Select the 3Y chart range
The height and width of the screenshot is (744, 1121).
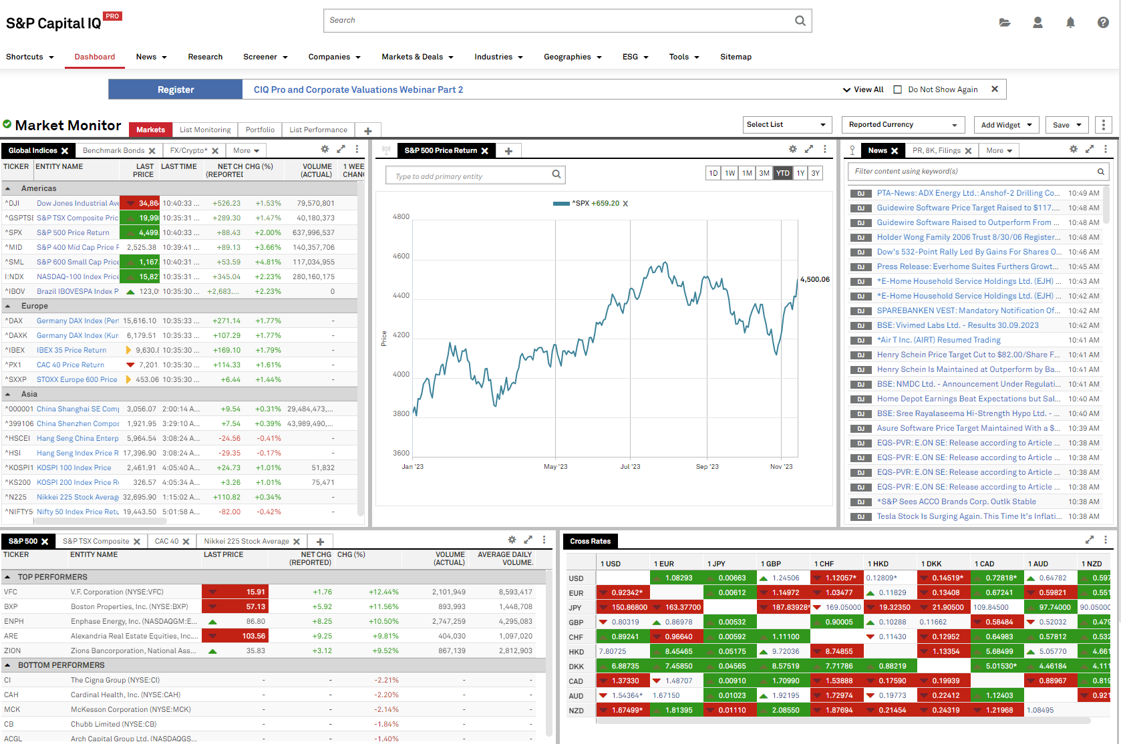(815, 173)
